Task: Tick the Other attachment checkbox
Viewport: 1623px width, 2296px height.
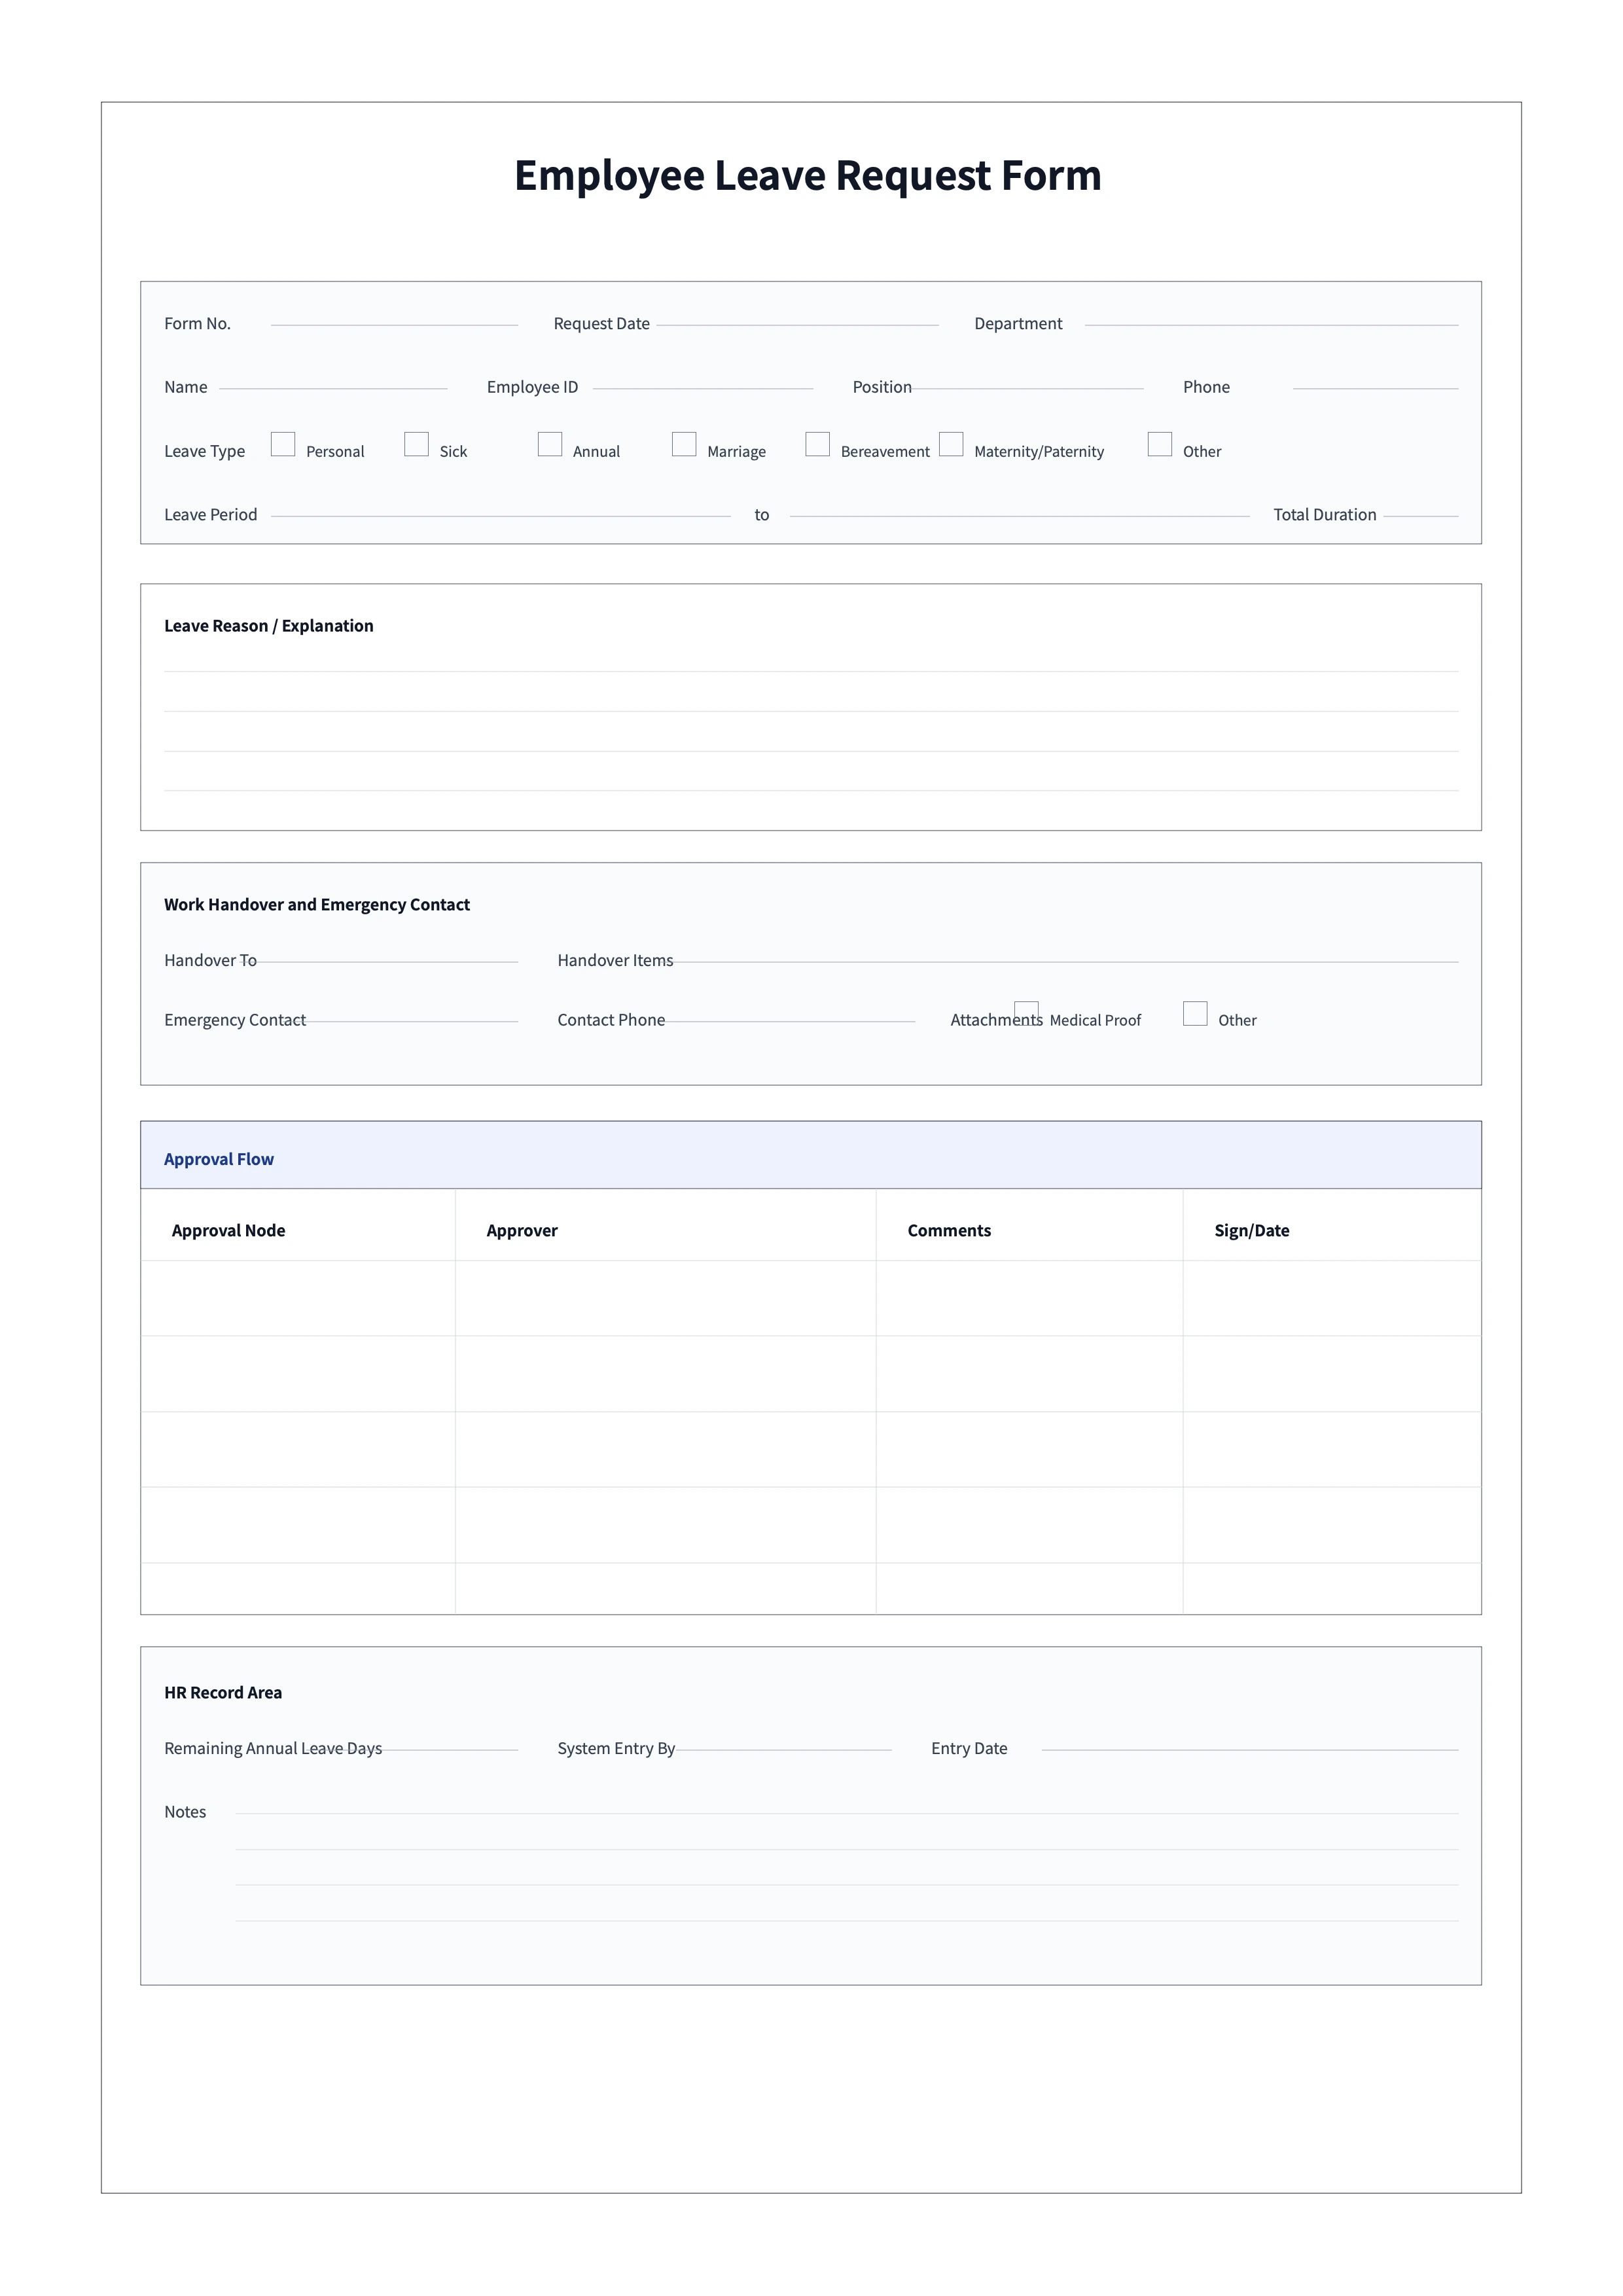Action: click(x=1195, y=1013)
